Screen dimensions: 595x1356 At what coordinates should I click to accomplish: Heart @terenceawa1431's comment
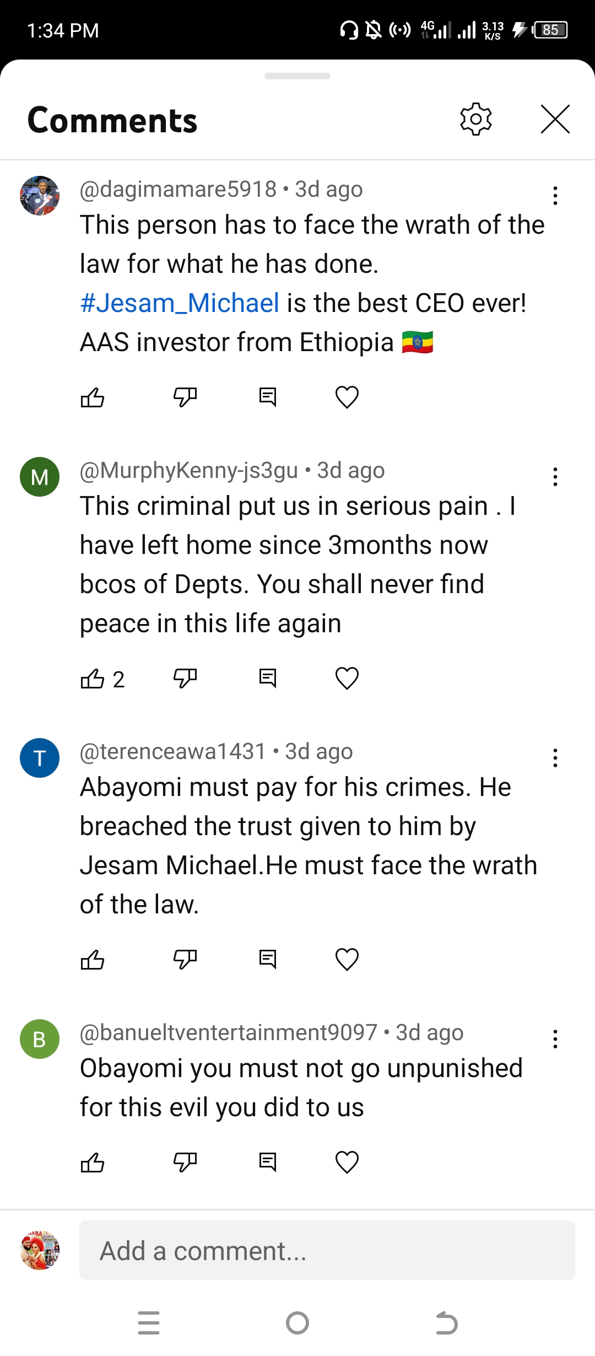(347, 959)
